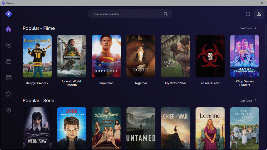Open the Discover compass icon
267x150 pixels.
point(9,45)
